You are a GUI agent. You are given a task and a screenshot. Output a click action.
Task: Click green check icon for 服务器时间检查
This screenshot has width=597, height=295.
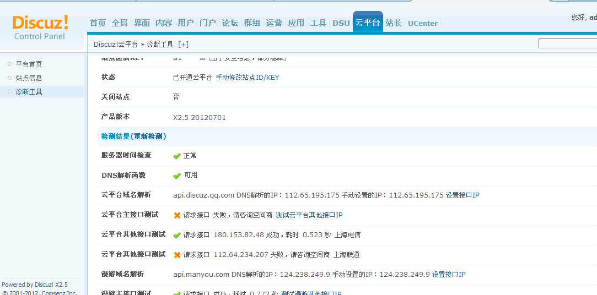click(176, 156)
